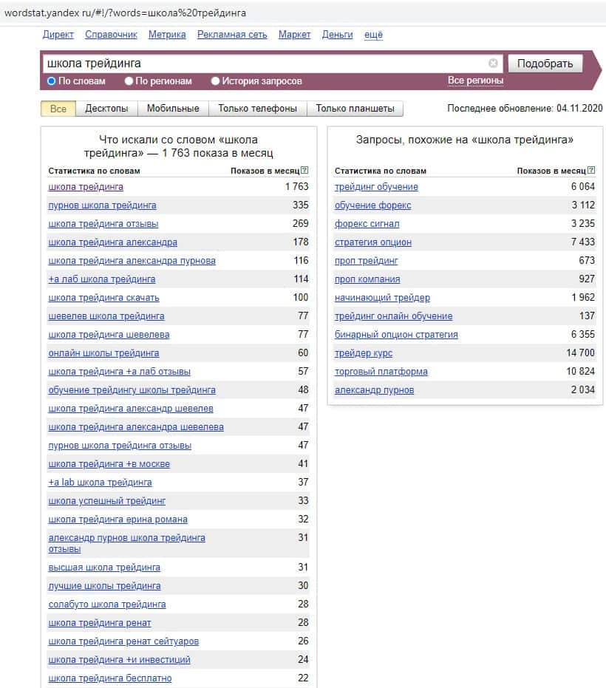The width and height of the screenshot is (606, 688).
Task: Open similar query 'трейдер курс'
Action: point(364,353)
